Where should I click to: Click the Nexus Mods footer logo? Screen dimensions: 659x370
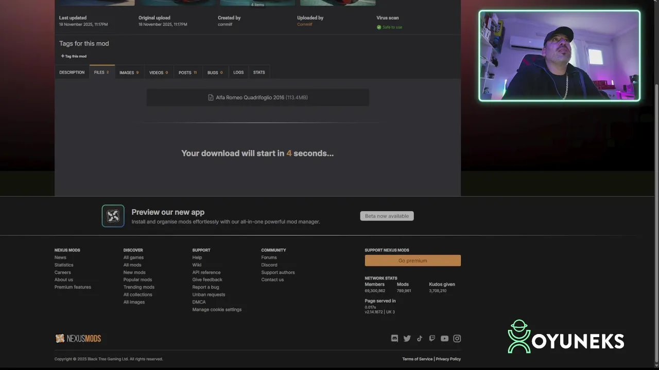point(78,338)
